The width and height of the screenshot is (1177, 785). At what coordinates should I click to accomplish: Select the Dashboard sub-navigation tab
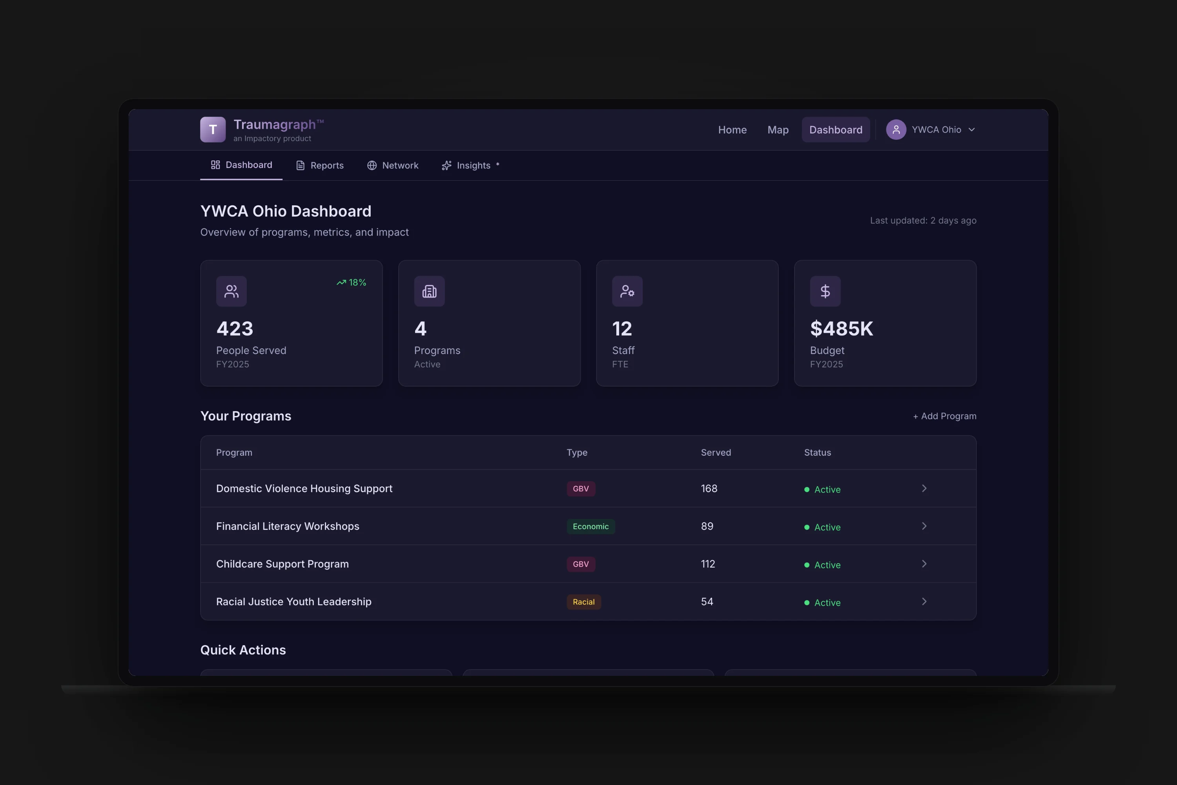241,165
